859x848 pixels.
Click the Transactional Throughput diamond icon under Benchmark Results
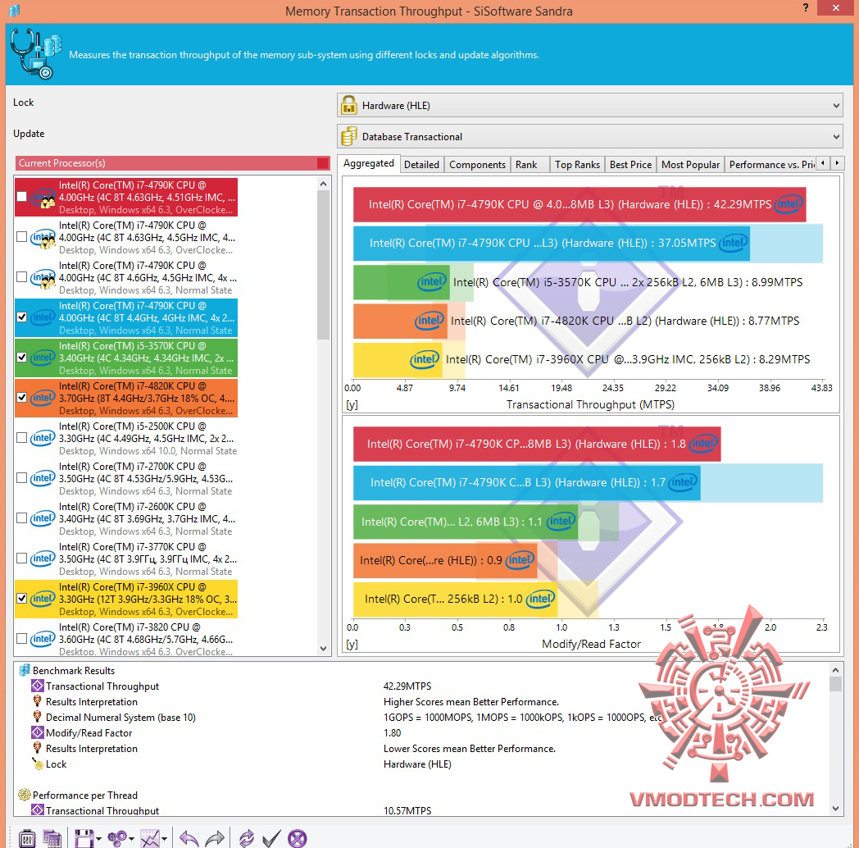pos(37,685)
